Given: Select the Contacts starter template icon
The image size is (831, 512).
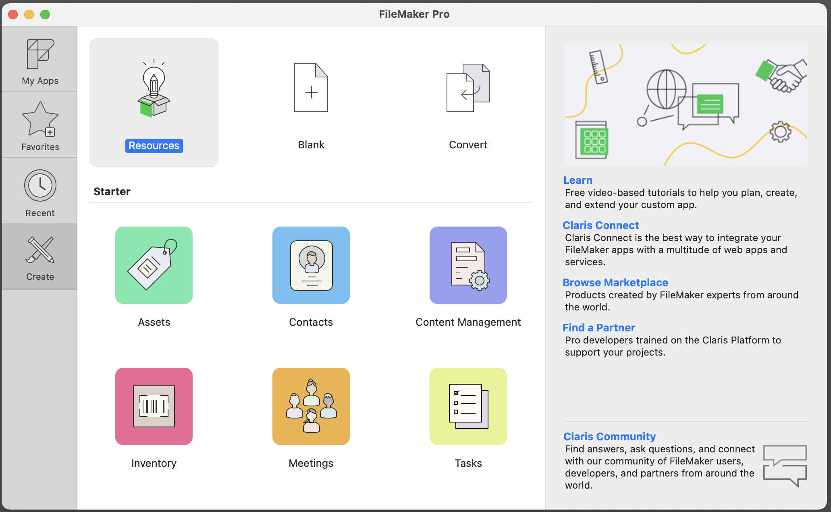Looking at the screenshot, I should click(311, 265).
